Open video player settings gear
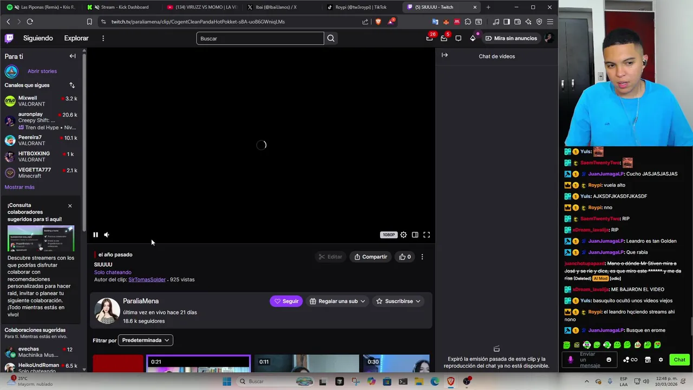The height and width of the screenshot is (390, 693). click(x=403, y=235)
